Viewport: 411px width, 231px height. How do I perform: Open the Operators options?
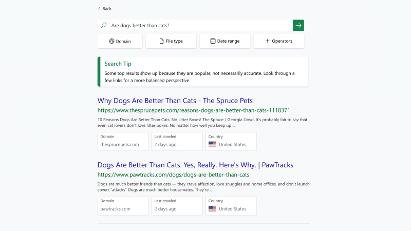[278, 41]
